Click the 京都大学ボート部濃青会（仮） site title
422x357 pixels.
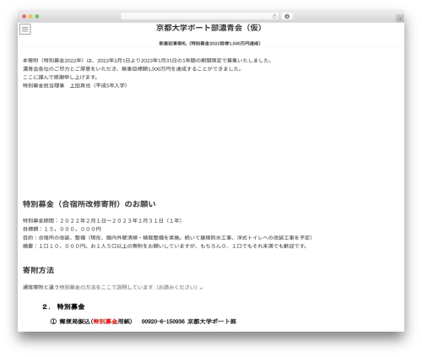click(x=209, y=28)
